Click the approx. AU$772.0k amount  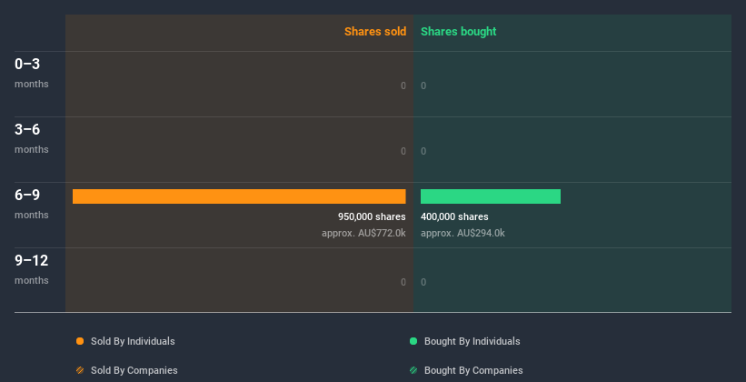363,233
